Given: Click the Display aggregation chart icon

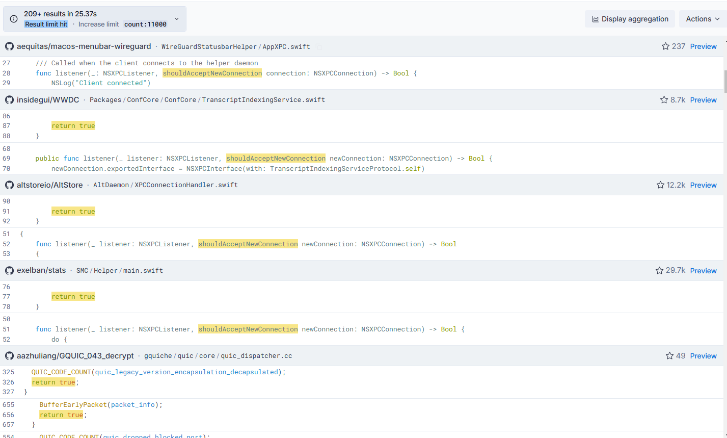Looking at the screenshot, I should tap(595, 19).
